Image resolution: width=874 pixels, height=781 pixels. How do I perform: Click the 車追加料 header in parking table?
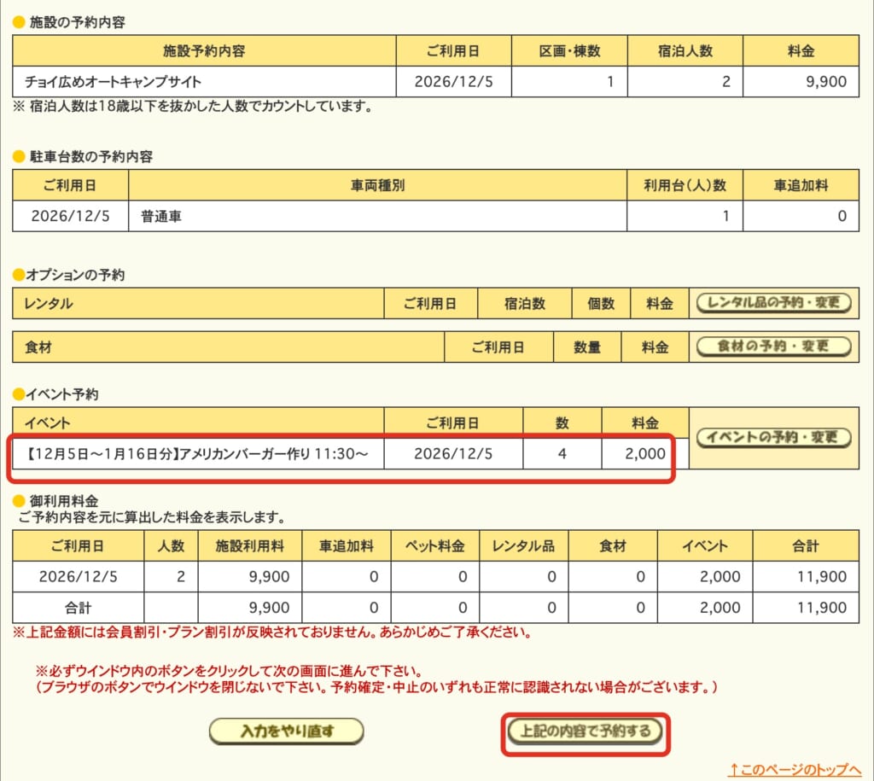(x=801, y=185)
